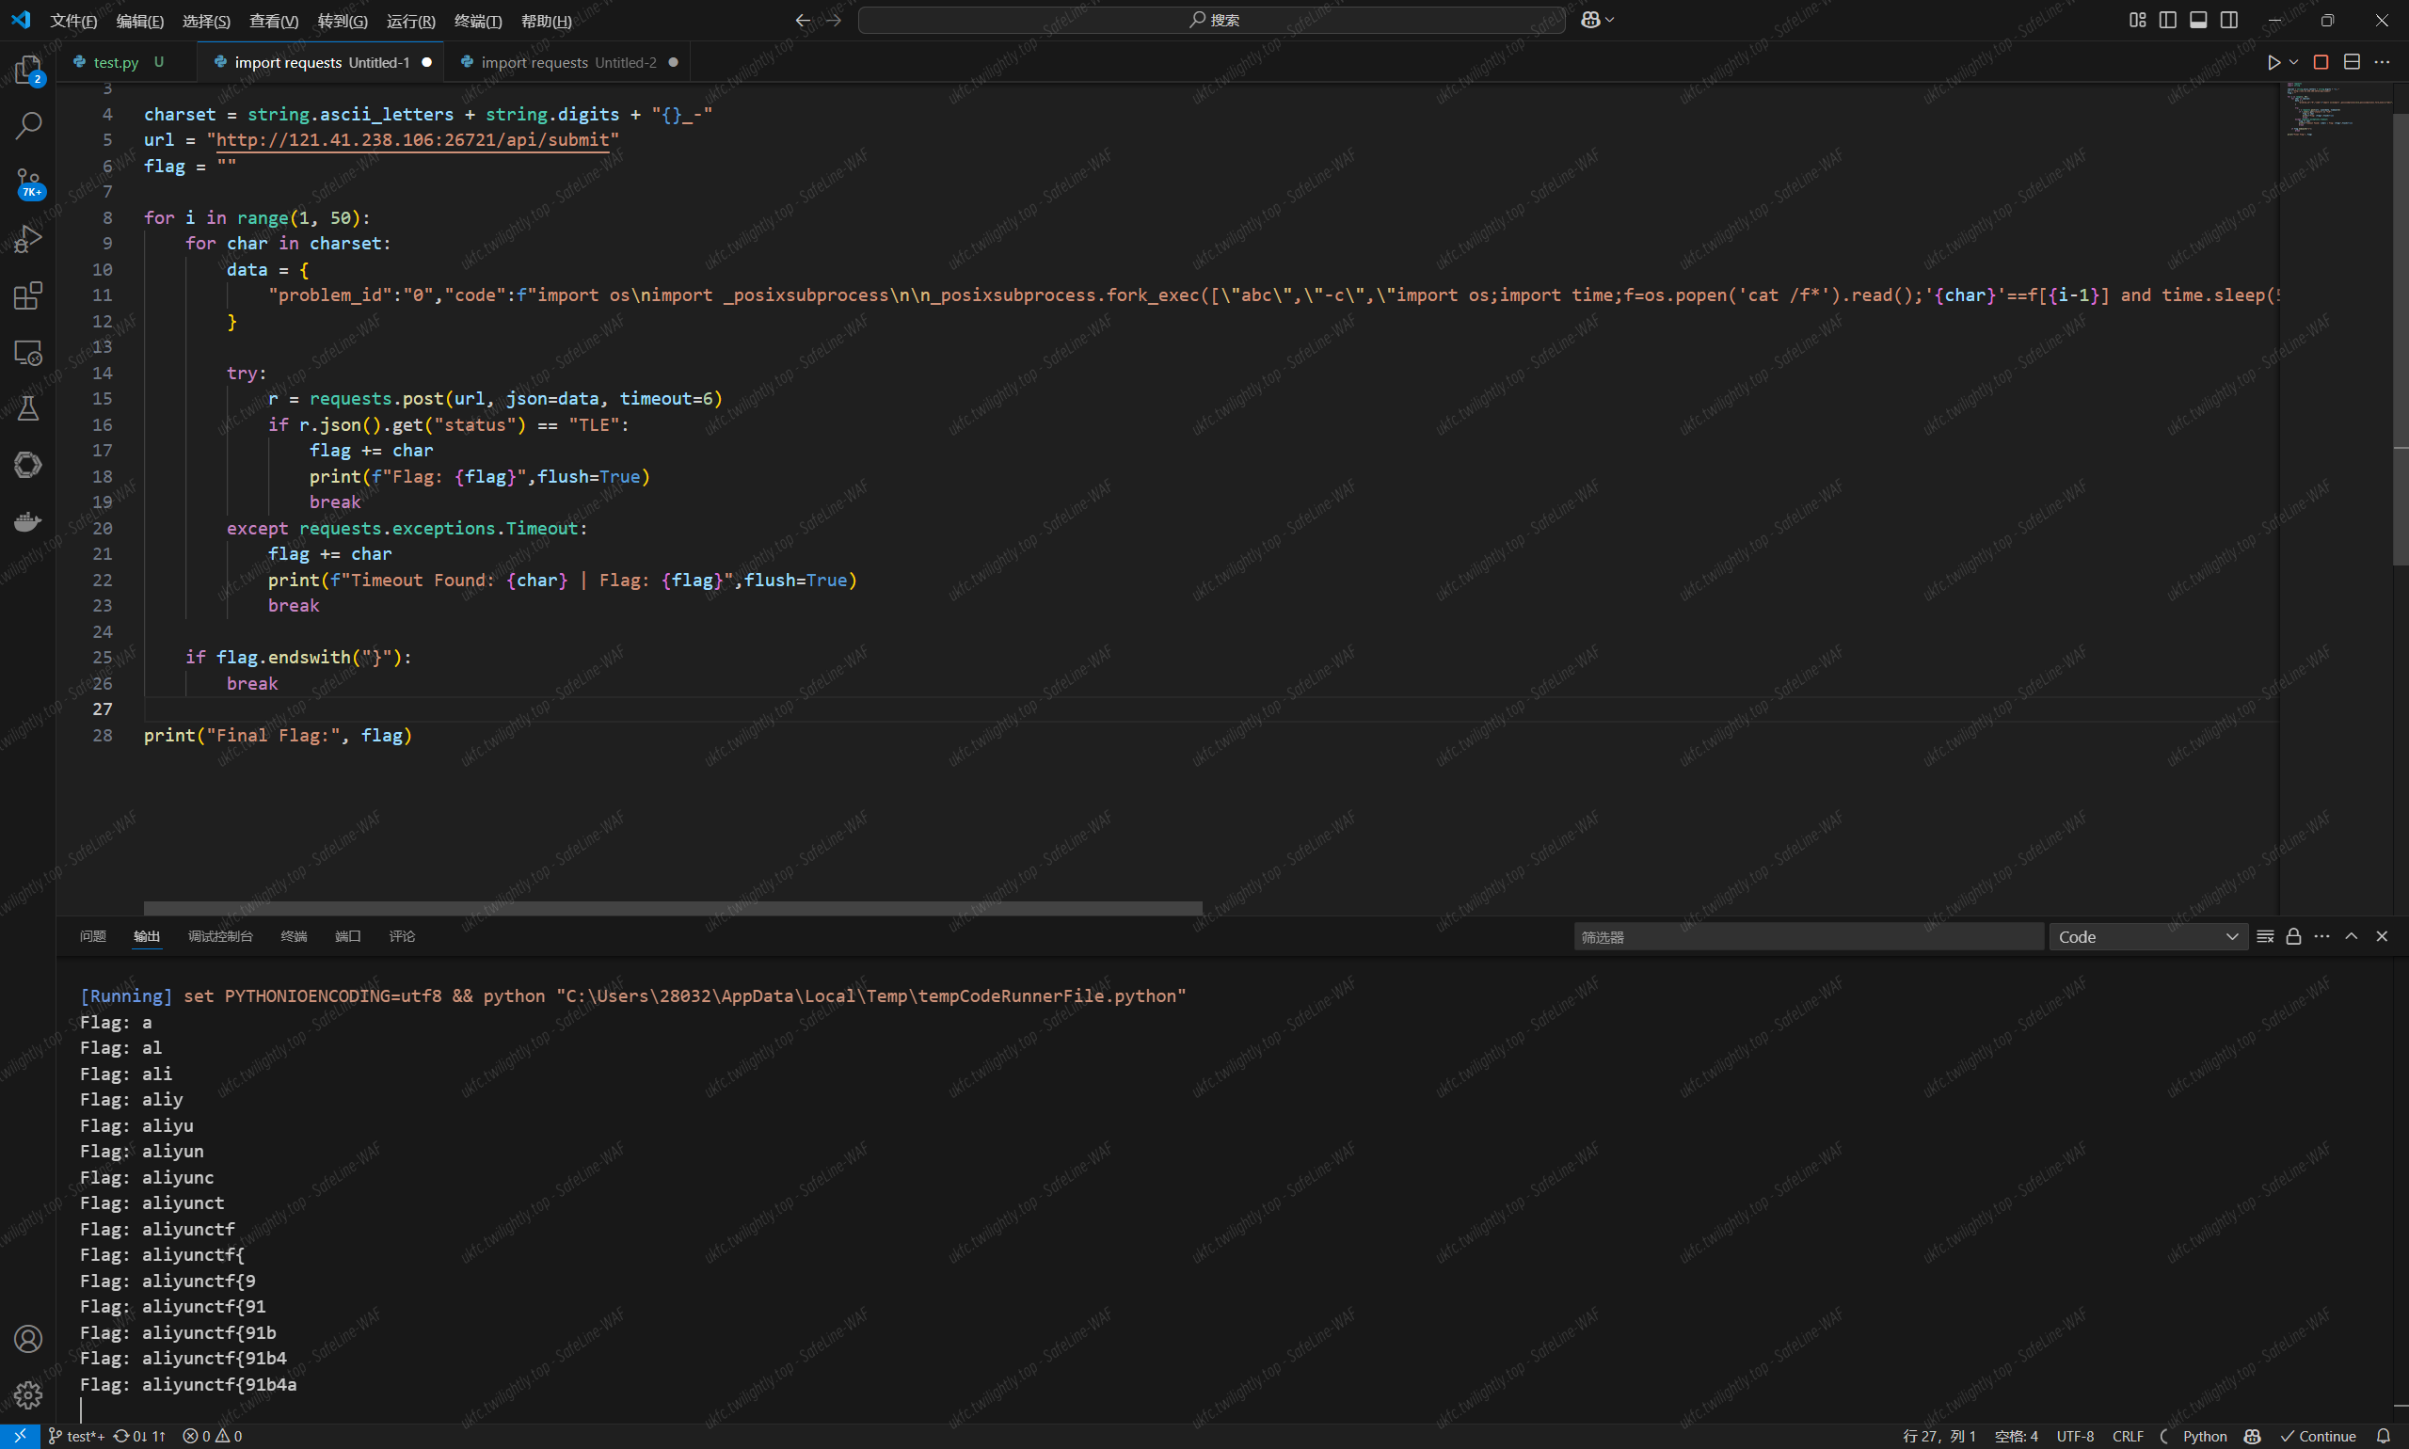Open the Explorer view in the activity bar
Screen dimensions: 2409x1449
click(27, 70)
